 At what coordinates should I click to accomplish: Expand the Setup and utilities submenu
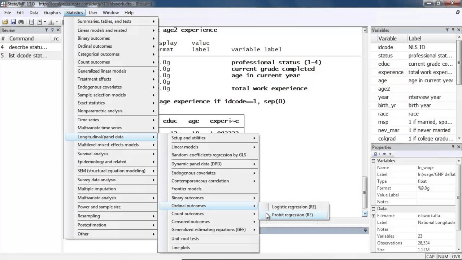coord(208,138)
